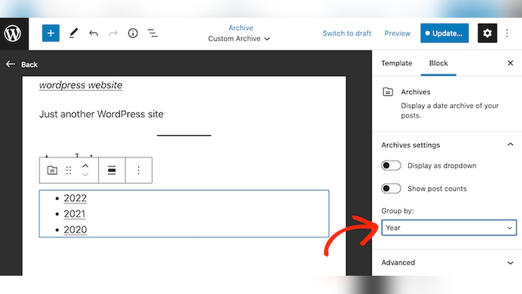
Task: Select the Just another WordPress site tagline
Action: pos(101,114)
